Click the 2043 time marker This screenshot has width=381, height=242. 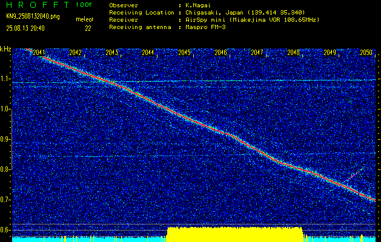(x=112, y=53)
